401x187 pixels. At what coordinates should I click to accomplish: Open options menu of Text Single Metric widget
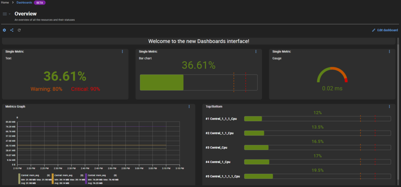(x=122, y=52)
